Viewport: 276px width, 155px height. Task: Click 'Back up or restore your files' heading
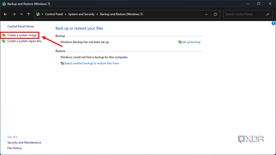click(79, 28)
